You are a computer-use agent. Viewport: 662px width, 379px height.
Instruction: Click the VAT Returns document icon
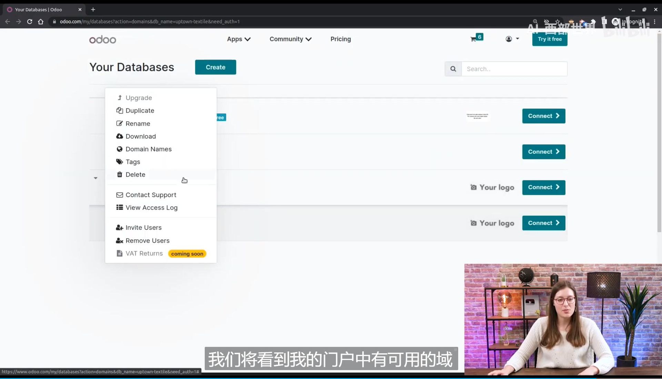pyautogui.click(x=120, y=253)
